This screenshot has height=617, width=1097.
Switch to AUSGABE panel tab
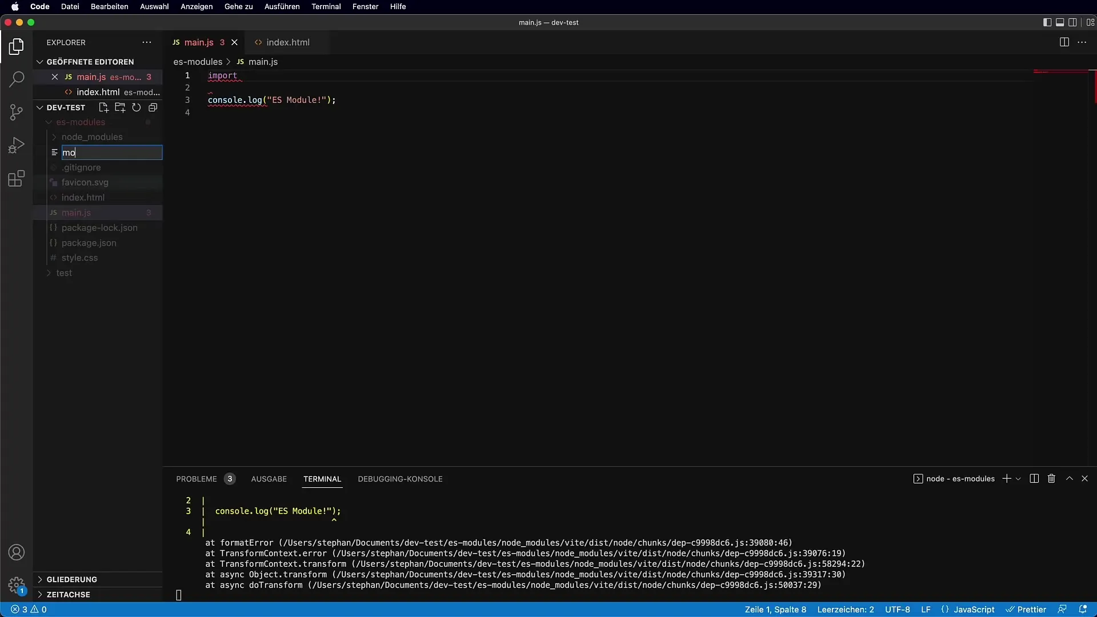click(x=269, y=479)
